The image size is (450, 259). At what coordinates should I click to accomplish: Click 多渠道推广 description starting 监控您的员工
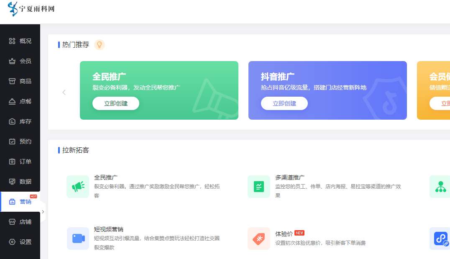pyautogui.click(x=338, y=191)
